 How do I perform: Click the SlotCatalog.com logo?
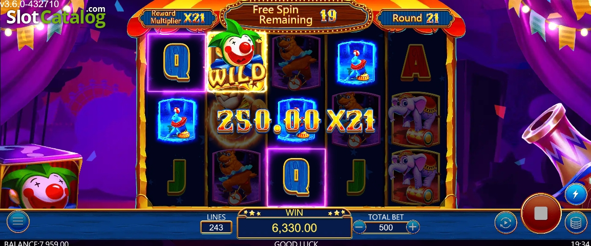(56, 16)
